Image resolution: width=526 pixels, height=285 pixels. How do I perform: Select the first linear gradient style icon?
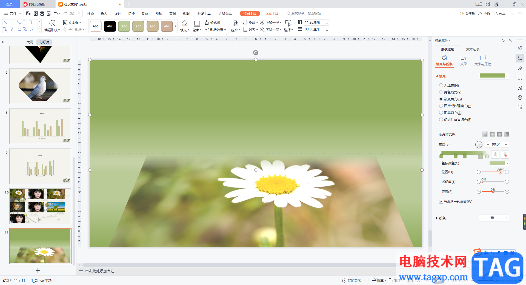[x=485, y=134]
